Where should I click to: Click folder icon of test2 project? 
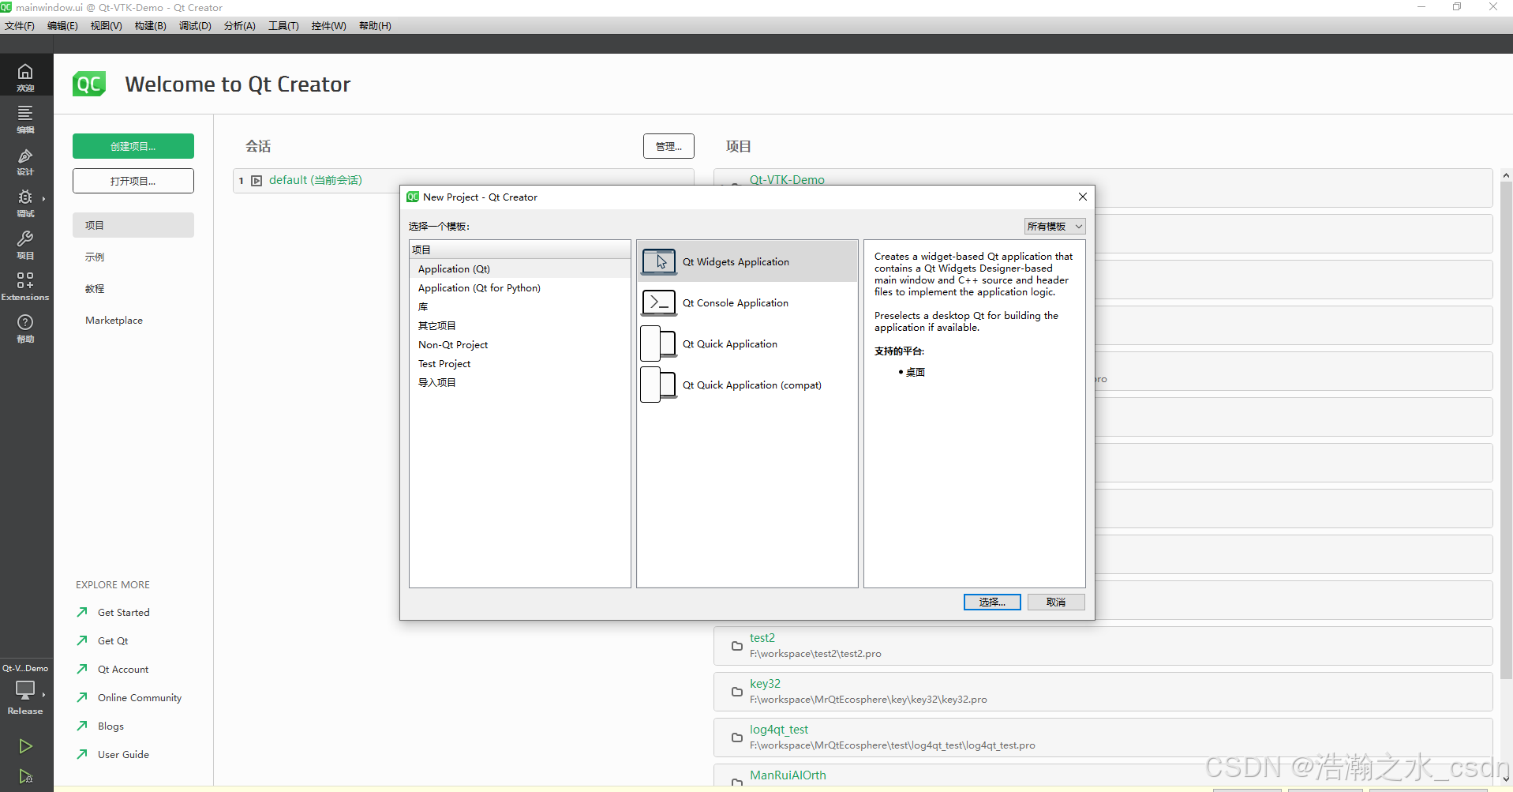tap(736, 646)
